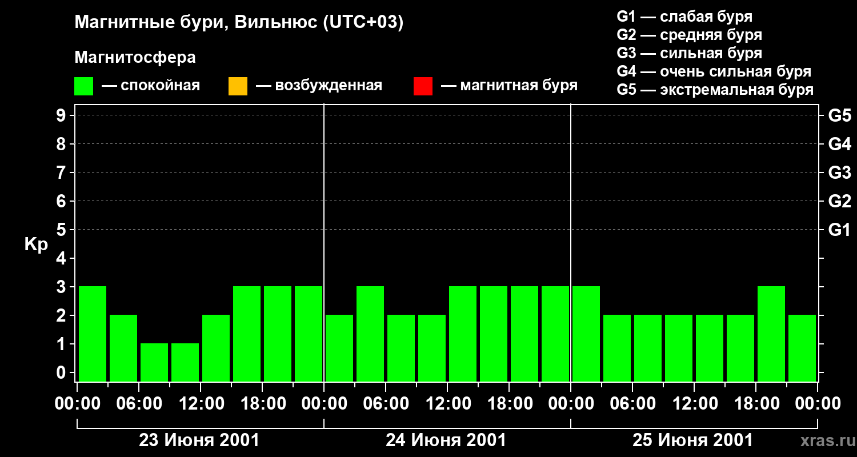Click the 24 June 09:00–12:00 bar
857x457 pixels.
432,348
